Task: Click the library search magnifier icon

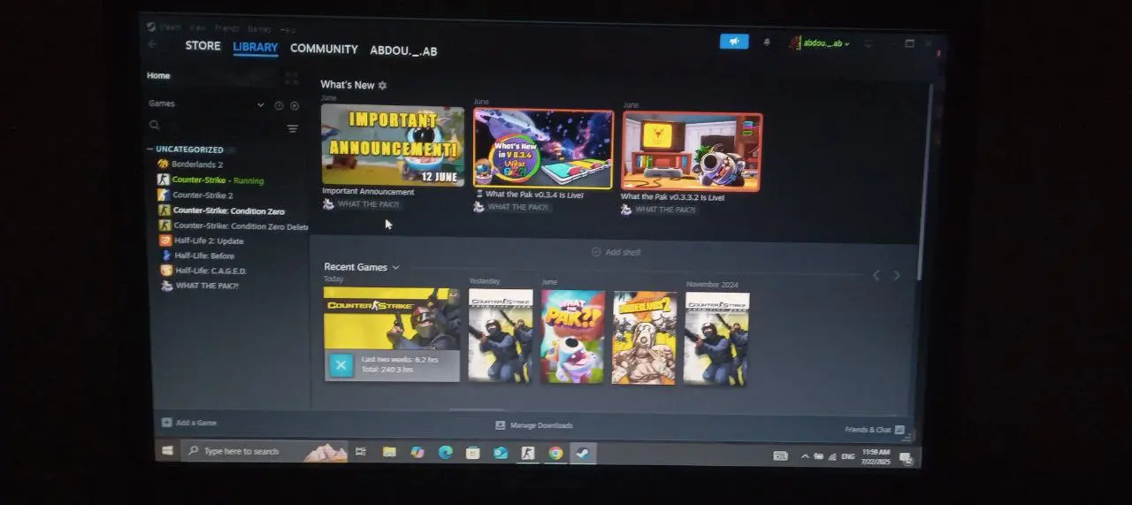Action: (155, 126)
